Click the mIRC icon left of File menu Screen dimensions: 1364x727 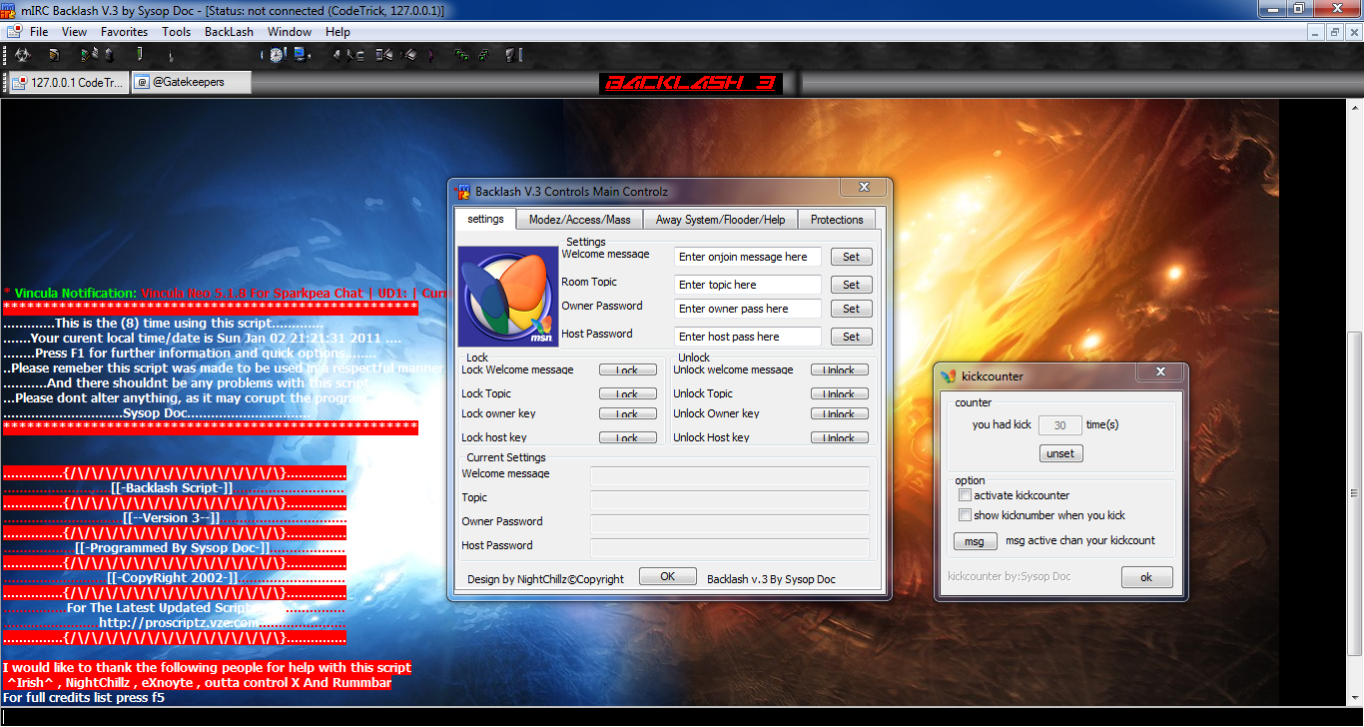[x=13, y=32]
